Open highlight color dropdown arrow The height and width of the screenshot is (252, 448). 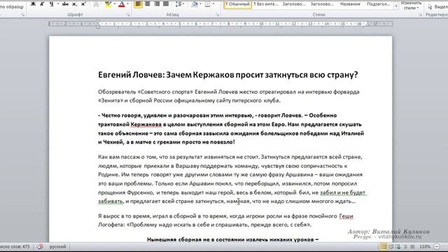pos(115,3)
